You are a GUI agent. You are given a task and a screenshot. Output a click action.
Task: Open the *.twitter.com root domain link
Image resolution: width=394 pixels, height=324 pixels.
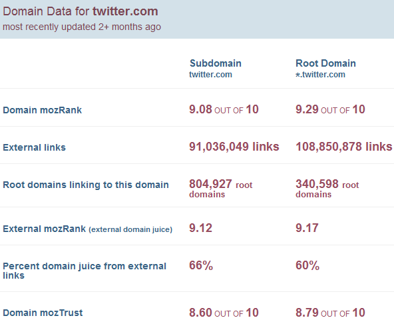click(320, 75)
